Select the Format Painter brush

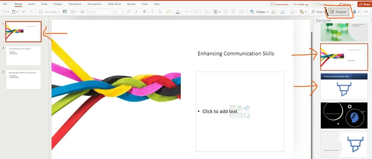click(23, 12)
